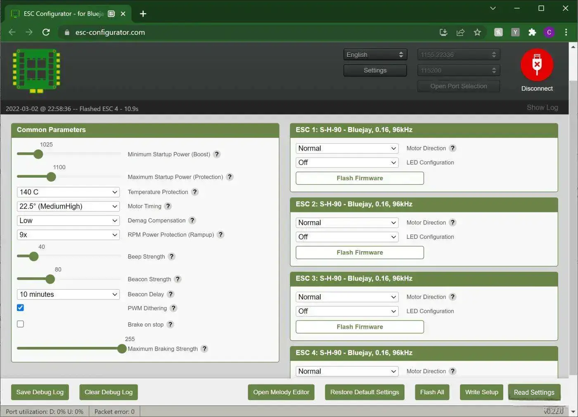This screenshot has width=578, height=417.
Task: Click the red USB Disconnect icon
Action: (537, 65)
